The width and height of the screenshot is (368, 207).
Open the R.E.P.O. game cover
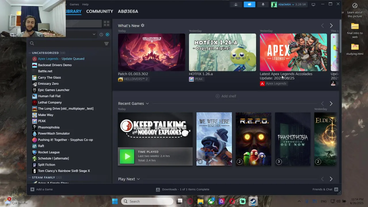pos(253,139)
